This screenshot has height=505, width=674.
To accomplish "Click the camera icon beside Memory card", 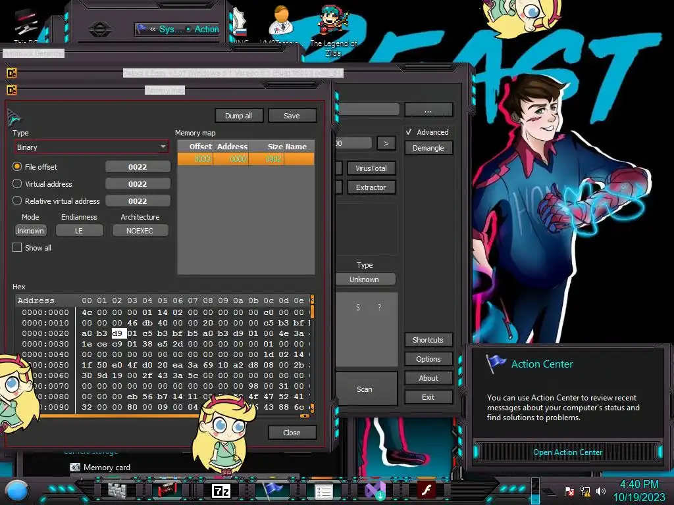I will (75, 468).
